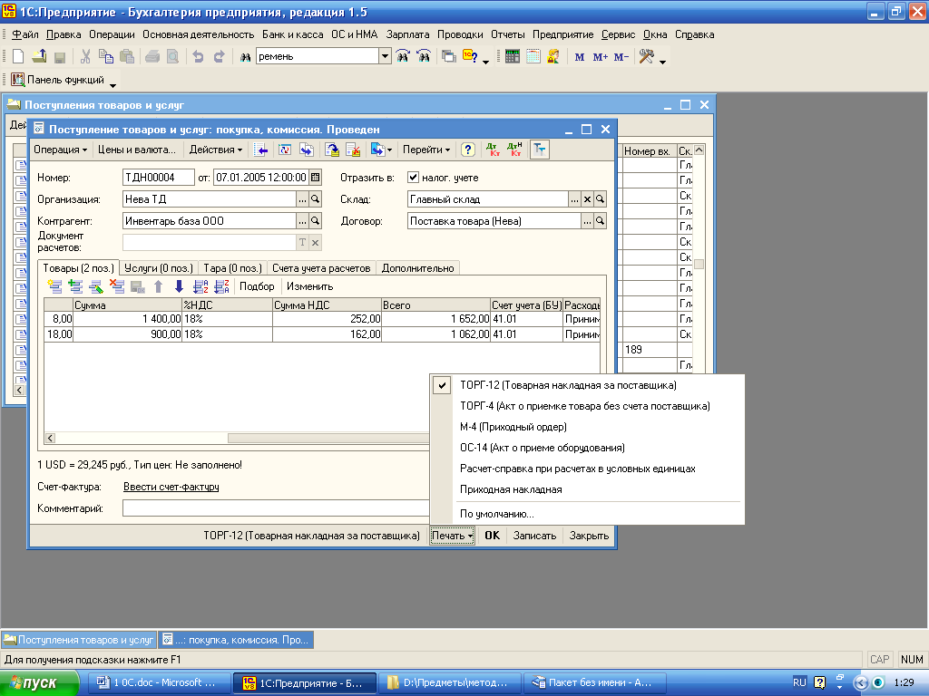Image resolution: width=929 pixels, height=696 pixels.
Task: Open selection ellipsis button for Контрагент field
Action: coord(303,221)
